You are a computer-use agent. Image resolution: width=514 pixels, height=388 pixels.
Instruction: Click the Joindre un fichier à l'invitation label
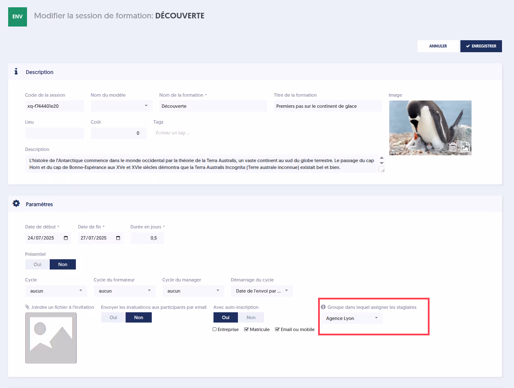click(x=63, y=307)
